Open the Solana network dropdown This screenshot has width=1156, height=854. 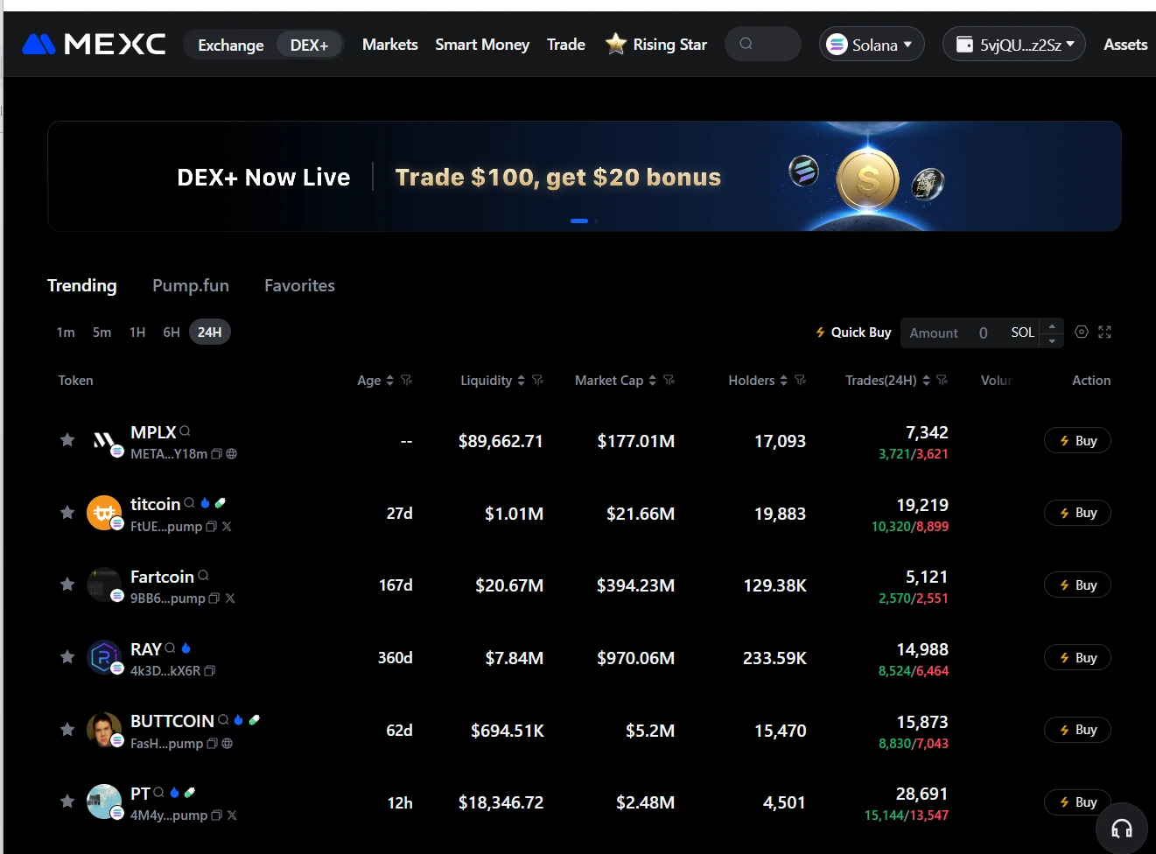coord(872,44)
